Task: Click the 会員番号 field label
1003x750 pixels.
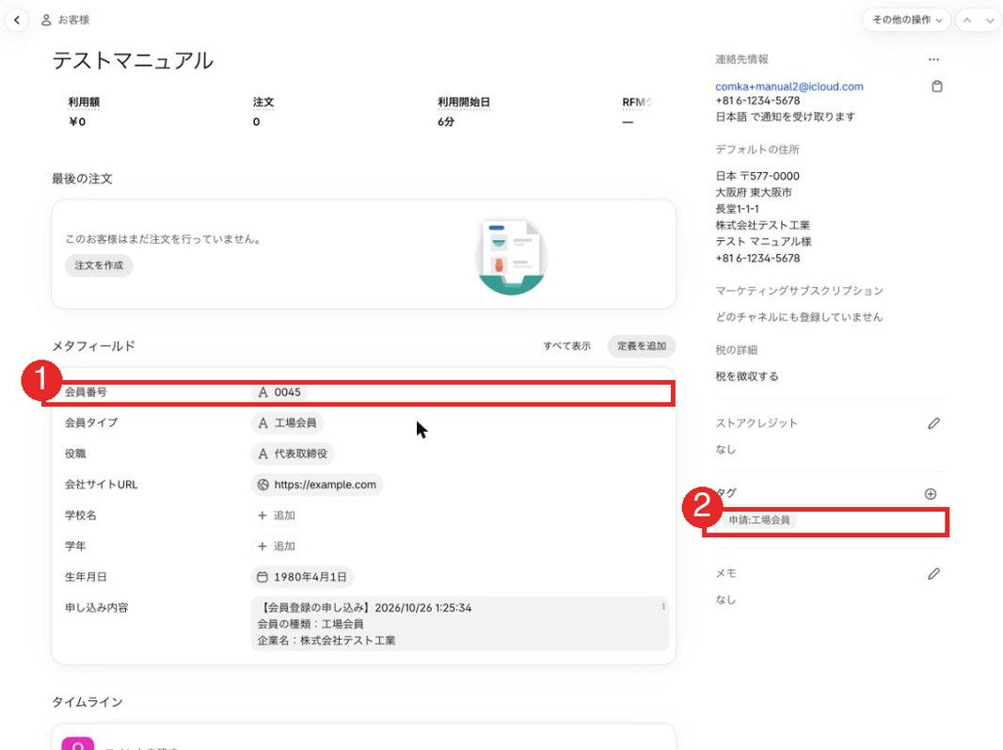Action: tap(86, 392)
